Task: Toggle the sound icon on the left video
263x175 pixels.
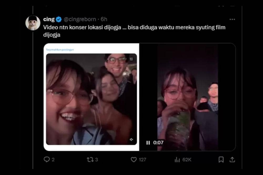Action: (x=131, y=140)
